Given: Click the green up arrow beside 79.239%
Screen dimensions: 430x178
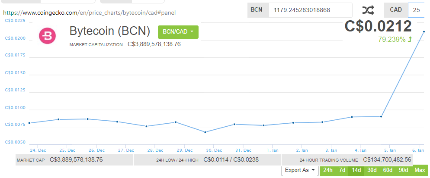Looking at the screenshot, I should click(x=410, y=39).
